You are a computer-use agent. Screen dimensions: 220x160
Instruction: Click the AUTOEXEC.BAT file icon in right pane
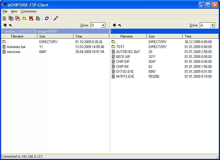(113, 52)
